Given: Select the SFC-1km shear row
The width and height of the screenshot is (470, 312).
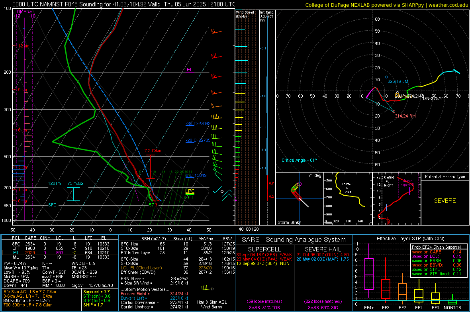Looking at the screenshot, I should click(178, 244).
